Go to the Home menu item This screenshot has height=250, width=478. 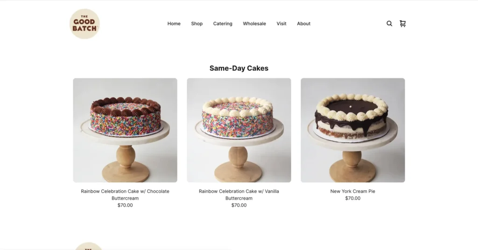tap(174, 23)
